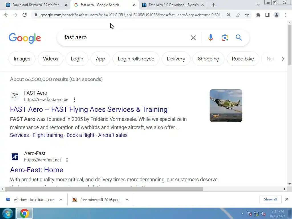Image resolution: width=292 pixels, height=219 pixels.
Task: Select the Login filter chip
Action: coord(77,59)
